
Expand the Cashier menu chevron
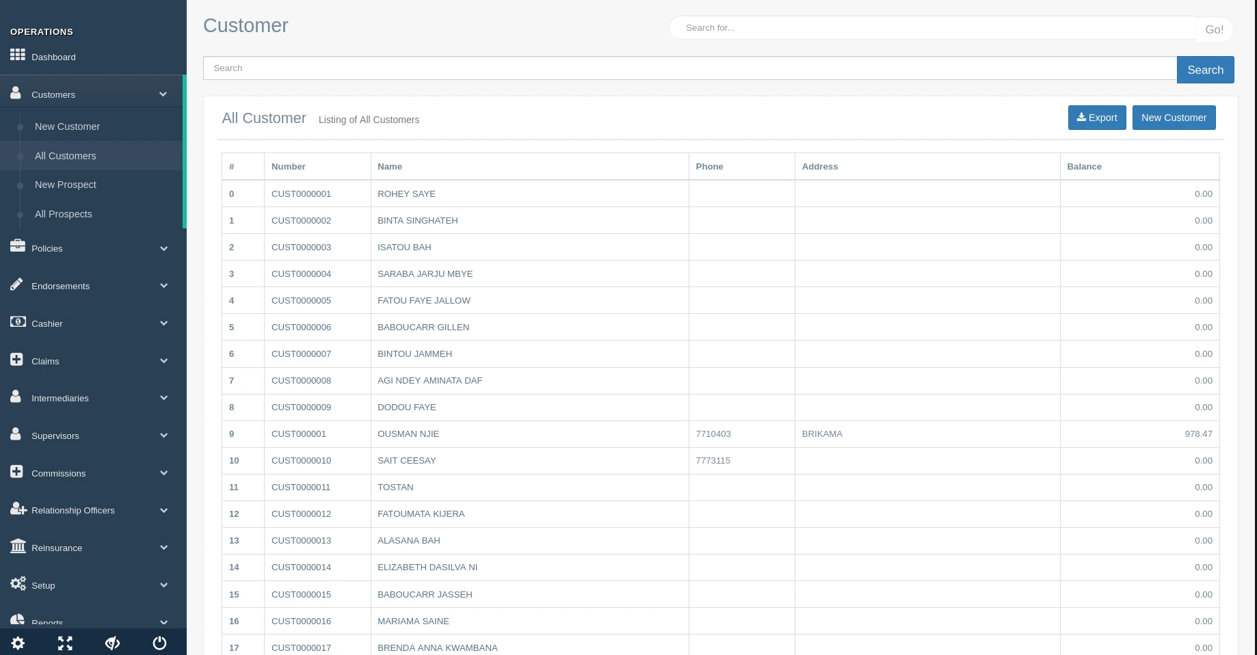coord(163,323)
